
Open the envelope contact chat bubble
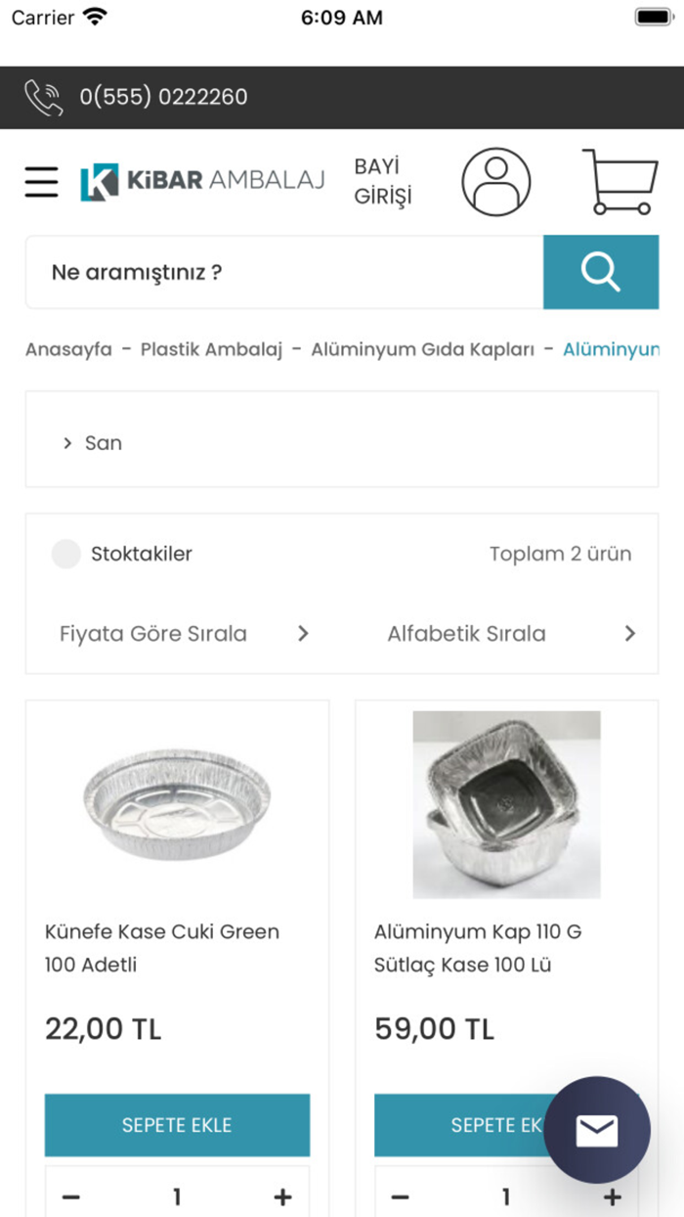[597, 1130]
